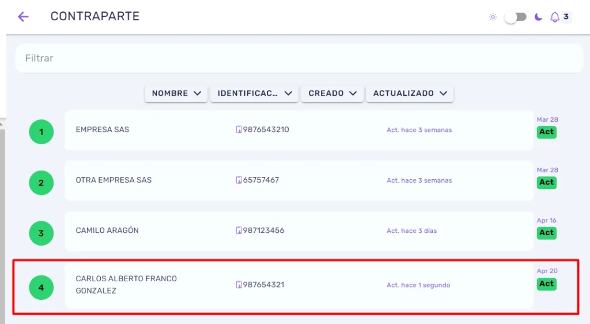Screen dimensions: 590x324
Task: Click the green circle numbered 4
Action: pos(41,288)
